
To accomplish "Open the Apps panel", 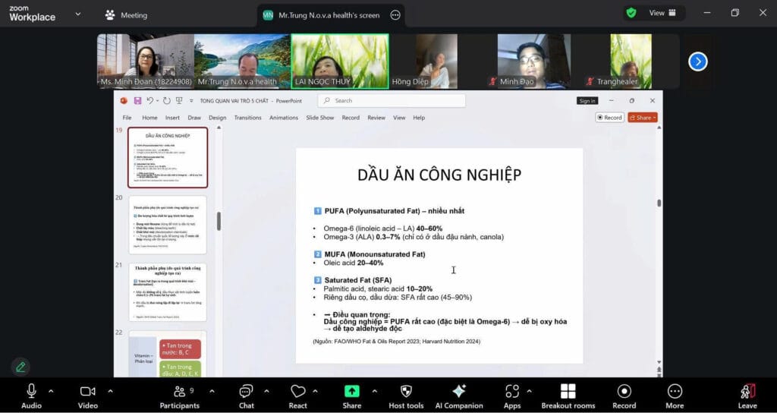I will pyautogui.click(x=512, y=395).
